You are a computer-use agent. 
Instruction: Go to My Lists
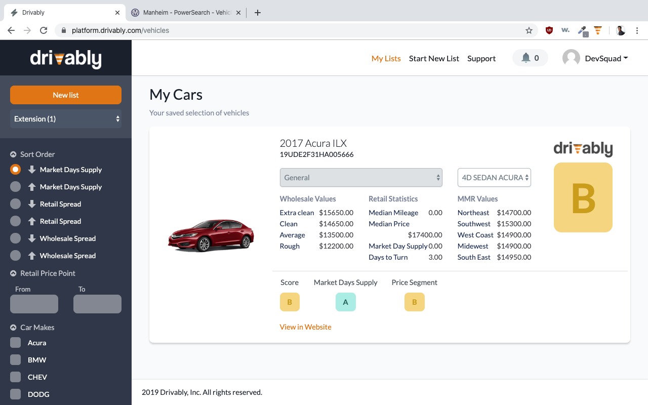click(x=386, y=58)
